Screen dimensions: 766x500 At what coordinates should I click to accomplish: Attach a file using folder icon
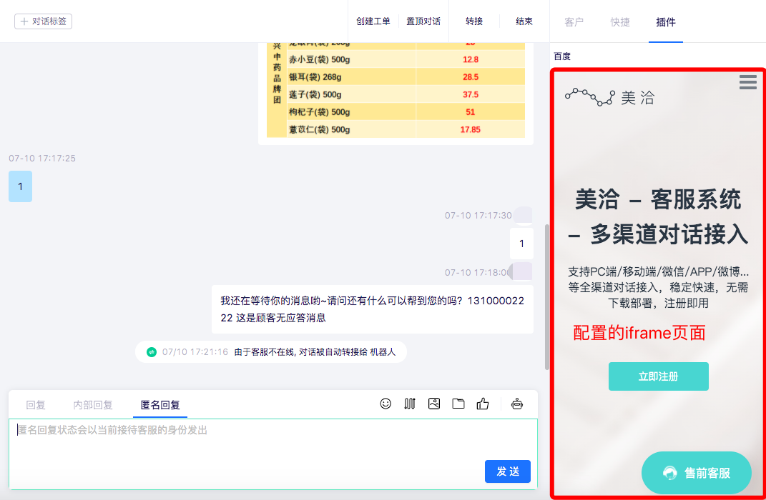(458, 404)
